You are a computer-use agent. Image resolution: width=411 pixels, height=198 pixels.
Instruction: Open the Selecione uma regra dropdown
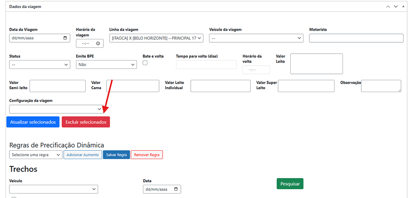point(35,155)
